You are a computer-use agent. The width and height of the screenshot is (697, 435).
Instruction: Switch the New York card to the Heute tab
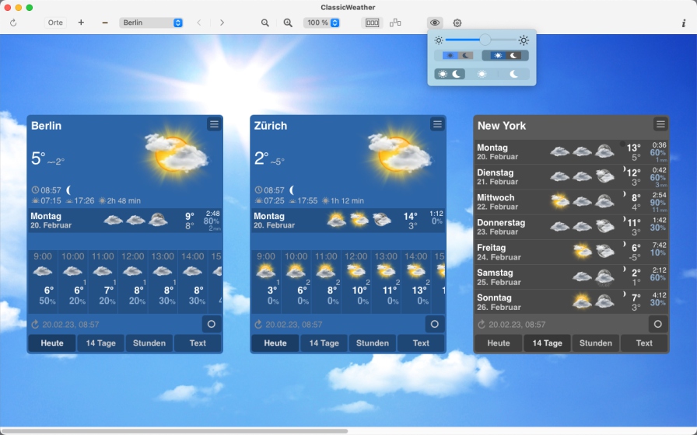(x=499, y=343)
